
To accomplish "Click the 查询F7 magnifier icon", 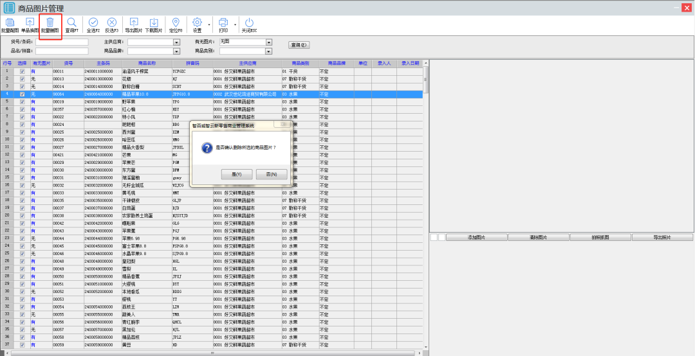I will pos(71,24).
